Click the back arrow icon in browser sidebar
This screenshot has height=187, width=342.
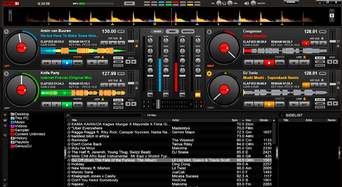[x=5, y=135]
